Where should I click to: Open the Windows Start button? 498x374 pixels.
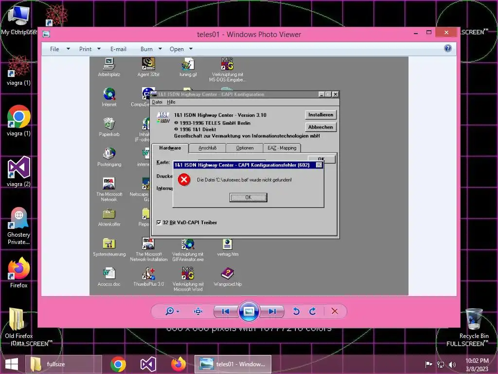tap(12, 364)
